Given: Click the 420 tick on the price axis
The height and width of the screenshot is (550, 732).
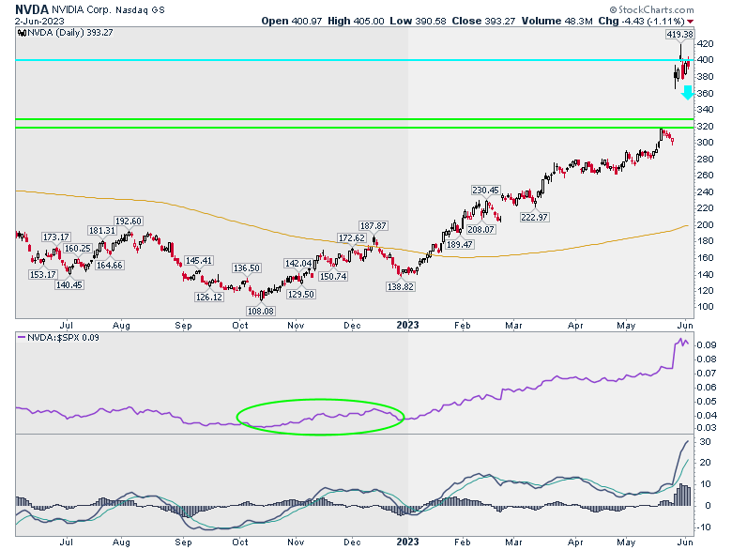Looking at the screenshot, I should [x=705, y=44].
